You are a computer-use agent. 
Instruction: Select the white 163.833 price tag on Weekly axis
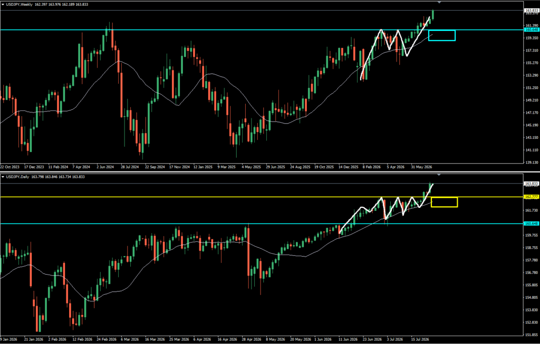532,11
